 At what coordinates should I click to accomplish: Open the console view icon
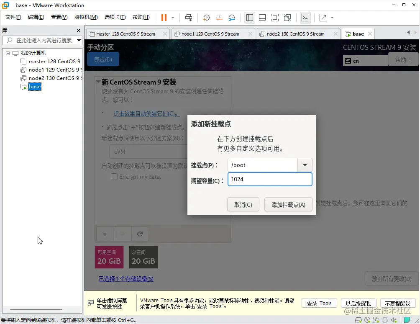pos(305,18)
